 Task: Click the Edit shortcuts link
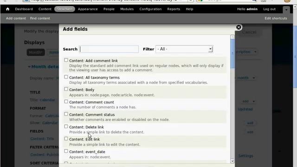[x=276, y=19]
